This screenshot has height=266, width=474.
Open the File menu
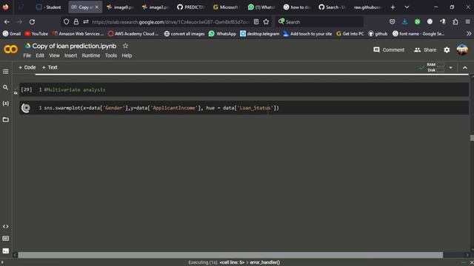pos(27,55)
